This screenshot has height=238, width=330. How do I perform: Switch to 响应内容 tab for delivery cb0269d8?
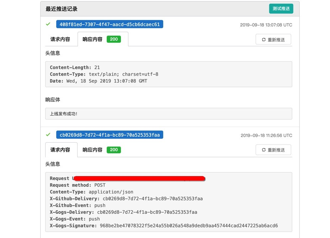coord(92,150)
